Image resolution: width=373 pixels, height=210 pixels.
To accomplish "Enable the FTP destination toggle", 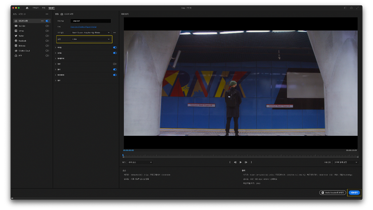I will coord(47,56).
